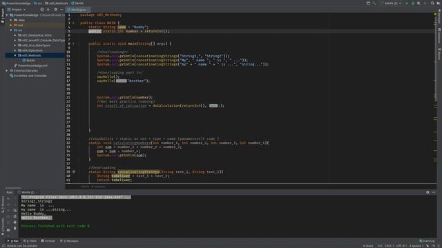Collapse the PowerKnowledge root node
This screenshot has width=442, height=248.
[x=7, y=15]
